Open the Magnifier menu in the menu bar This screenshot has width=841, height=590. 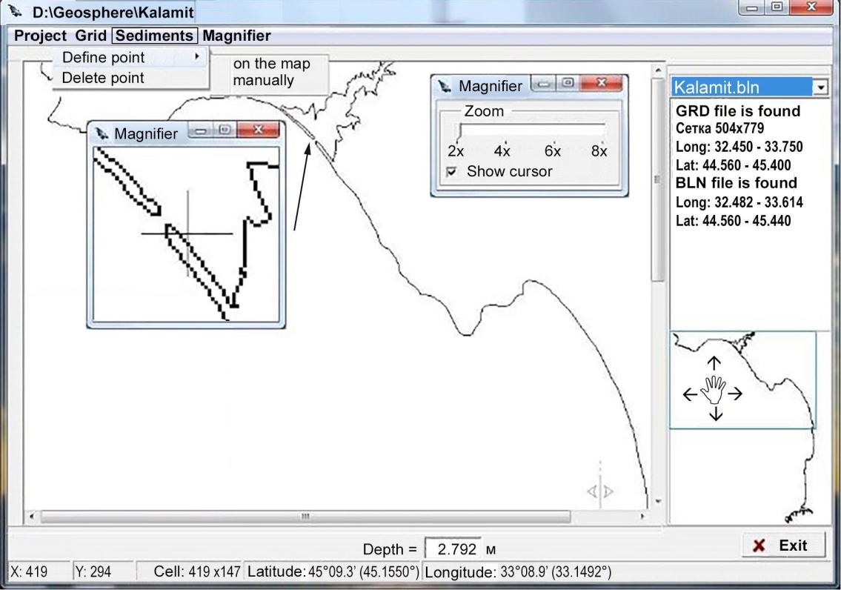[x=236, y=36]
